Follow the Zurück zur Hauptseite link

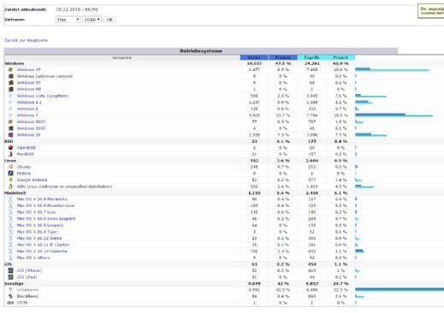click(26, 40)
